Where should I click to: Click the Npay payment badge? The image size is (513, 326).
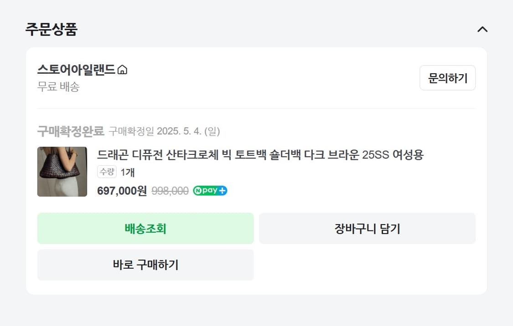pyautogui.click(x=210, y=190)
